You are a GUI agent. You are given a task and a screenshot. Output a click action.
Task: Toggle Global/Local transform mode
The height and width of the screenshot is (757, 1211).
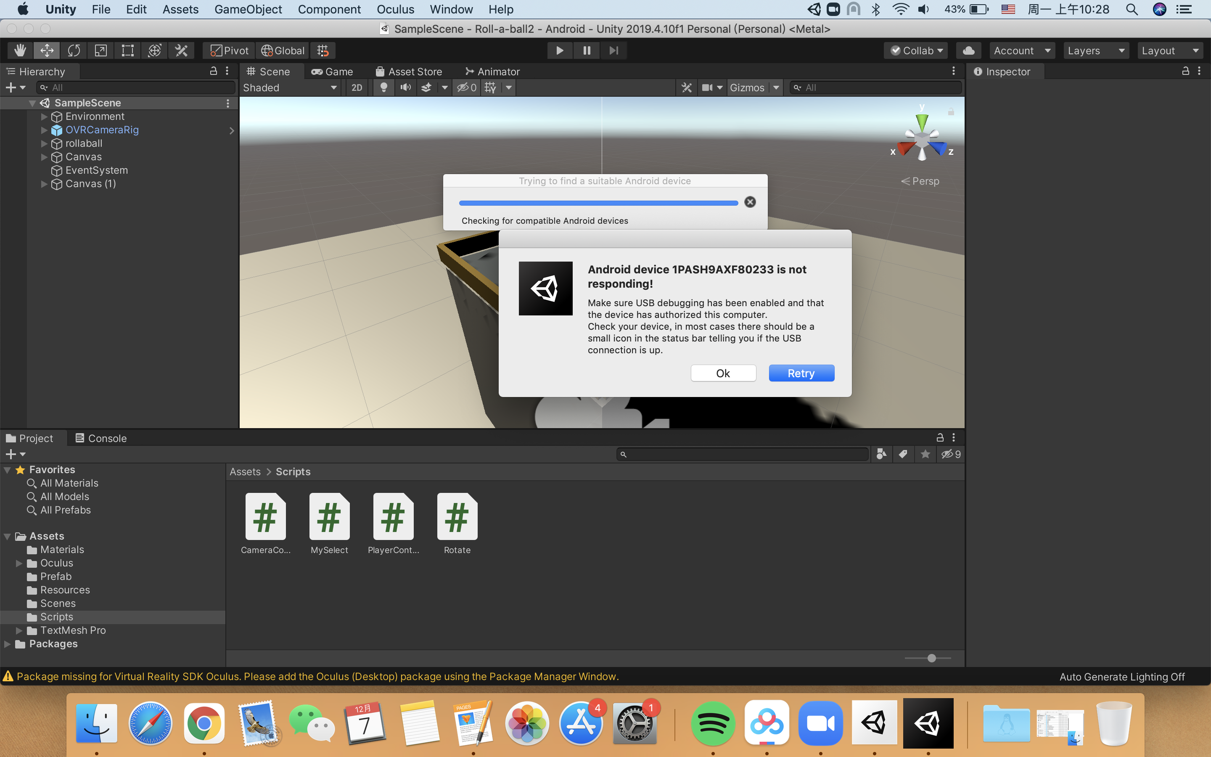click(x=283, y=50)
